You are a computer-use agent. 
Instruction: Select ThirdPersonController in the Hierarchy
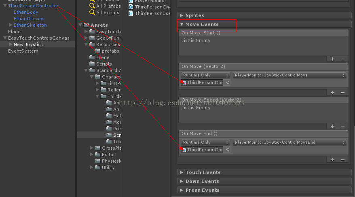pyautogui.click(x=33, y=6)
